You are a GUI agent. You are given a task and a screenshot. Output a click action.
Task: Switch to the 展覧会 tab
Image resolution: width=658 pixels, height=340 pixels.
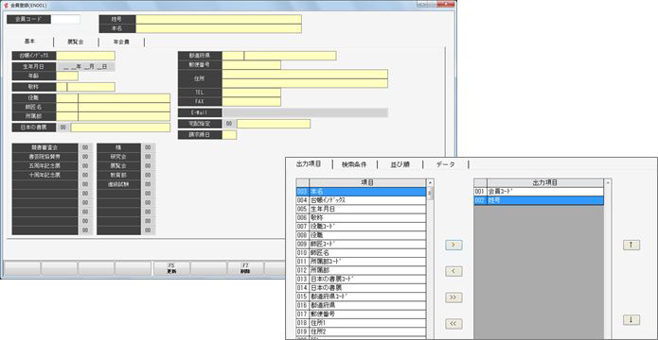[x=76, y=42]
